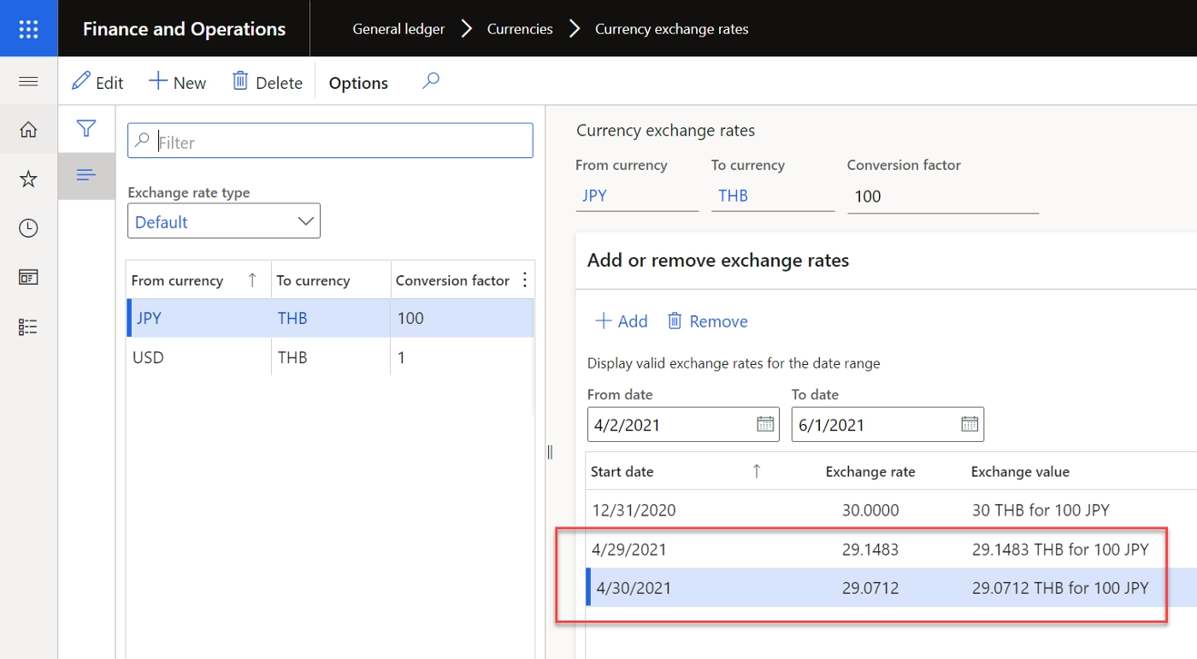Select the JPY row in currency list
Screen dimensions: 1197x659
330,318
